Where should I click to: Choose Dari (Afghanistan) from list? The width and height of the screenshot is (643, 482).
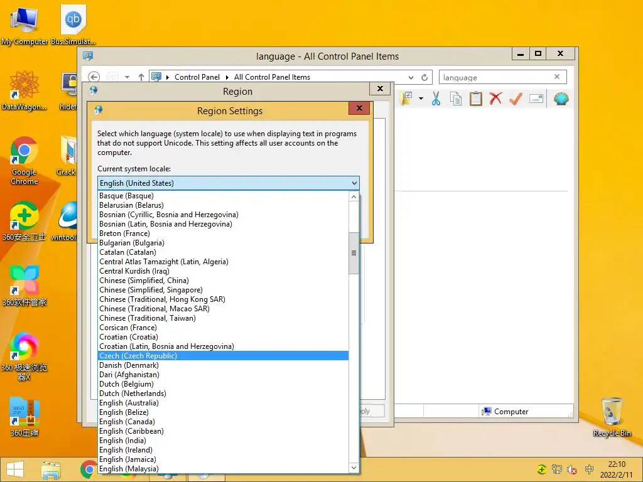tap(223, 375)
